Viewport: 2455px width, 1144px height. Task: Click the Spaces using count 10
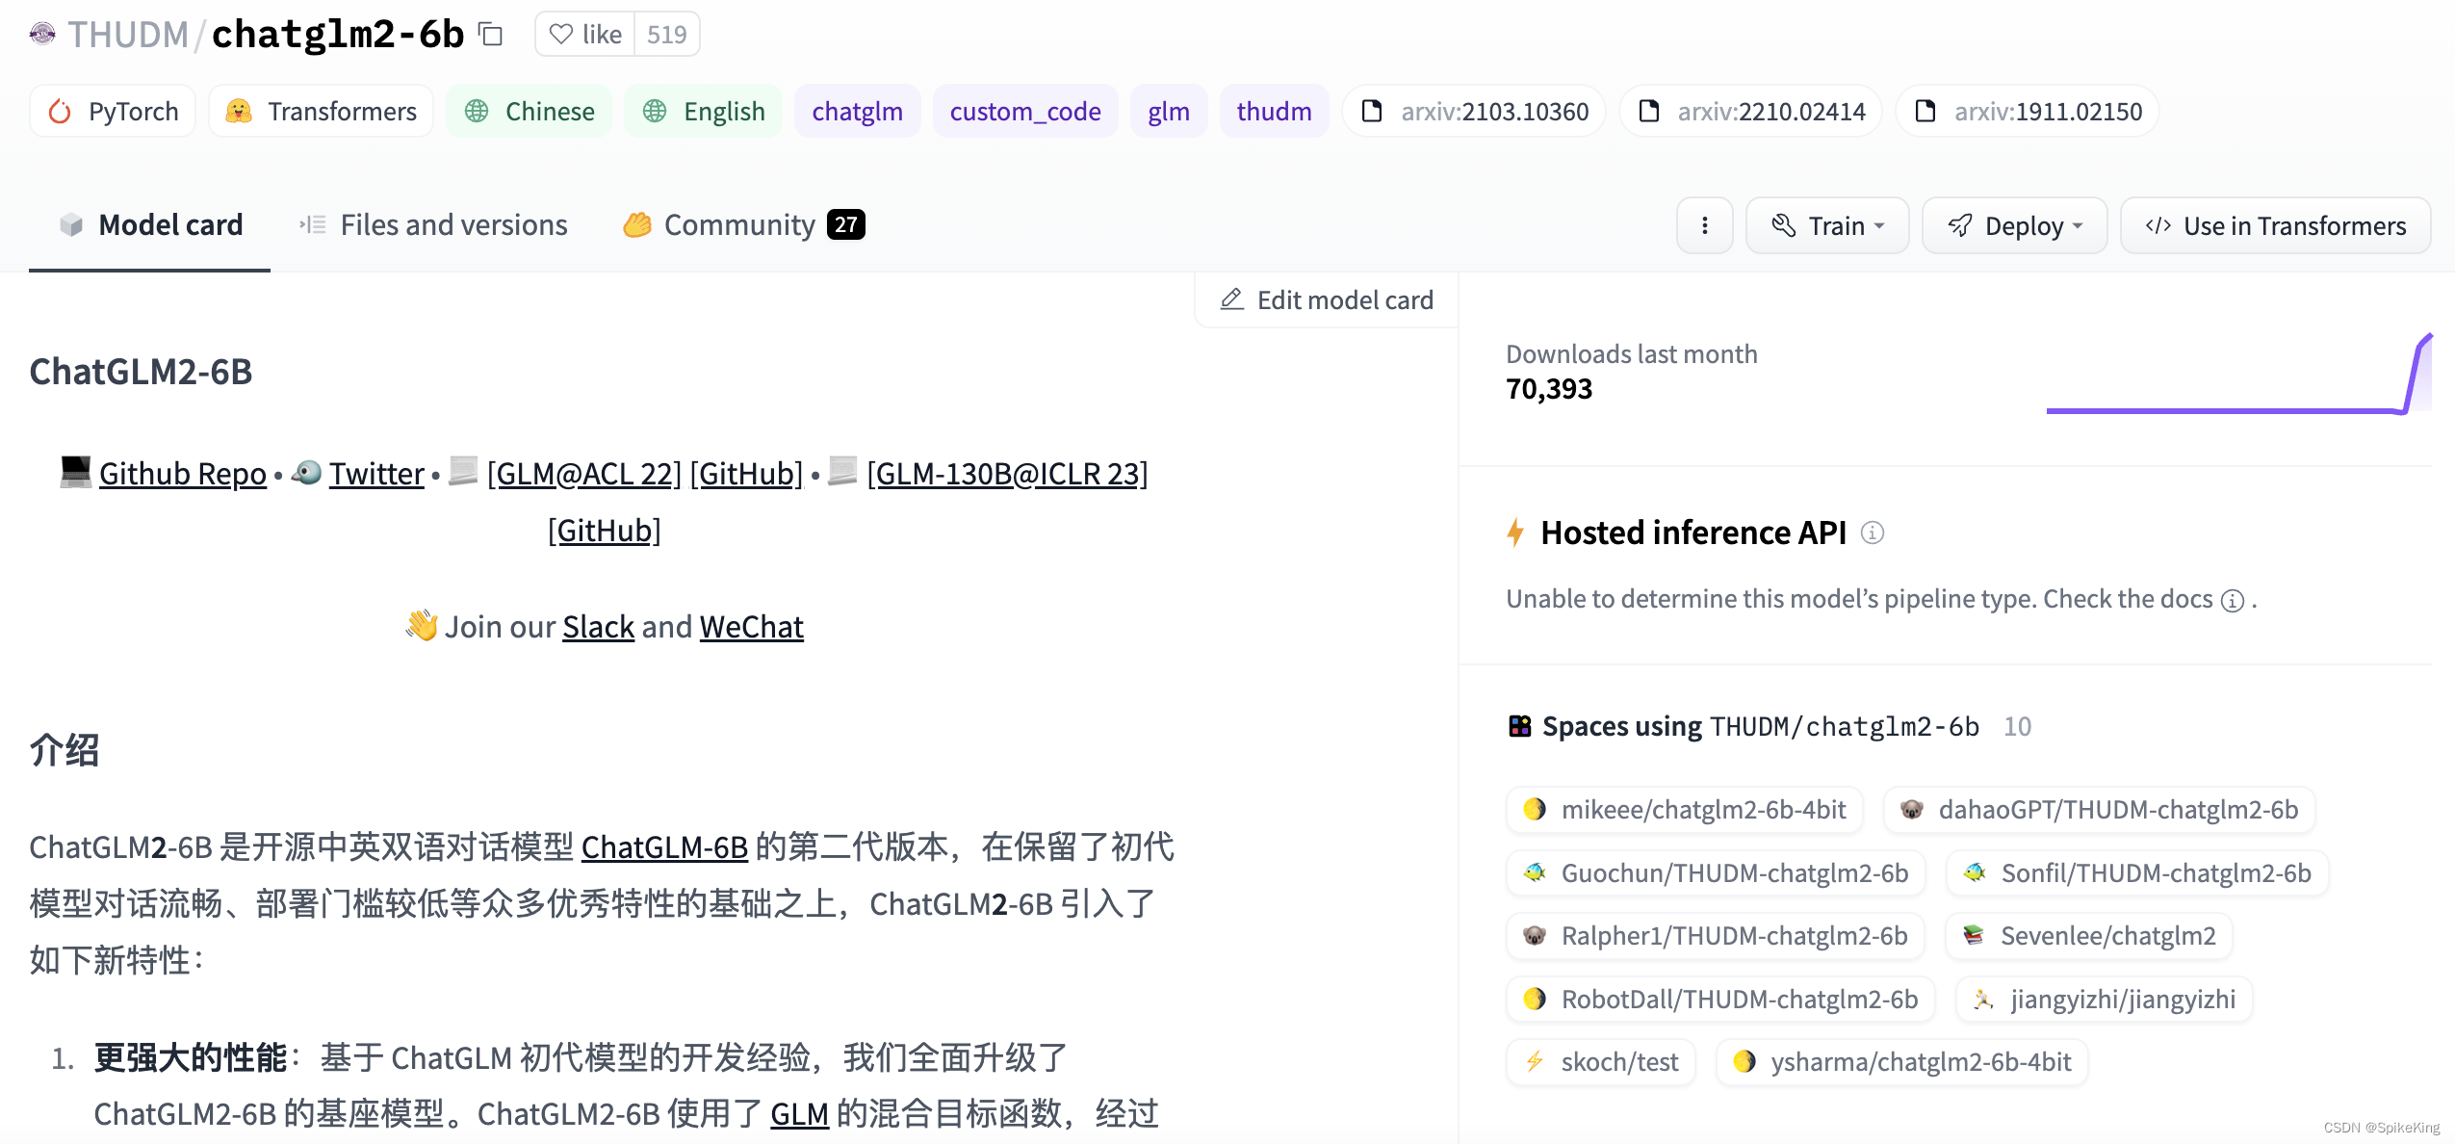[2017, 727]
